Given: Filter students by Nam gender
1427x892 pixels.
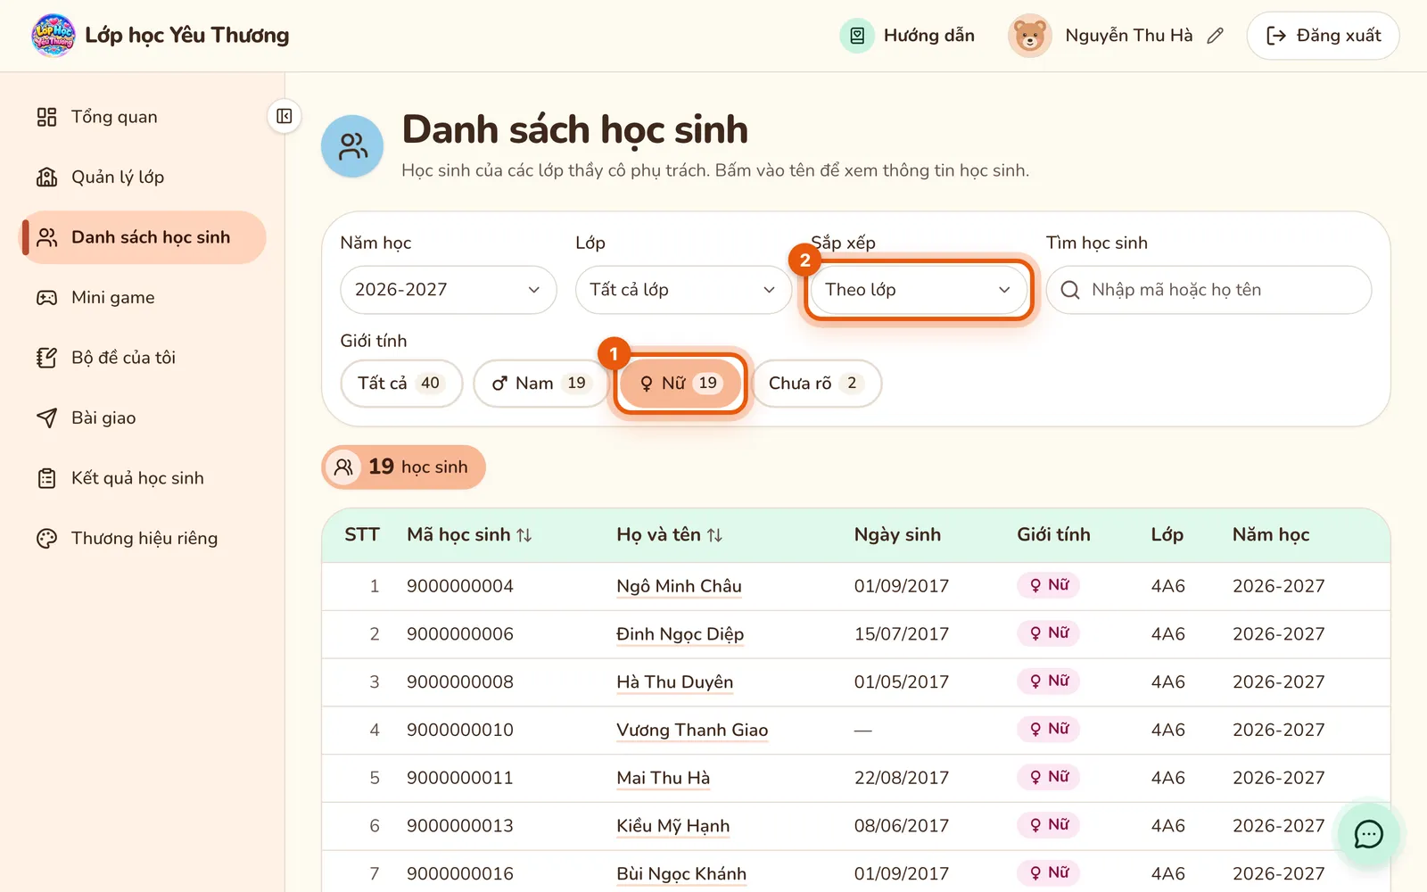Looking at the screenshot, I should (540, 384).
